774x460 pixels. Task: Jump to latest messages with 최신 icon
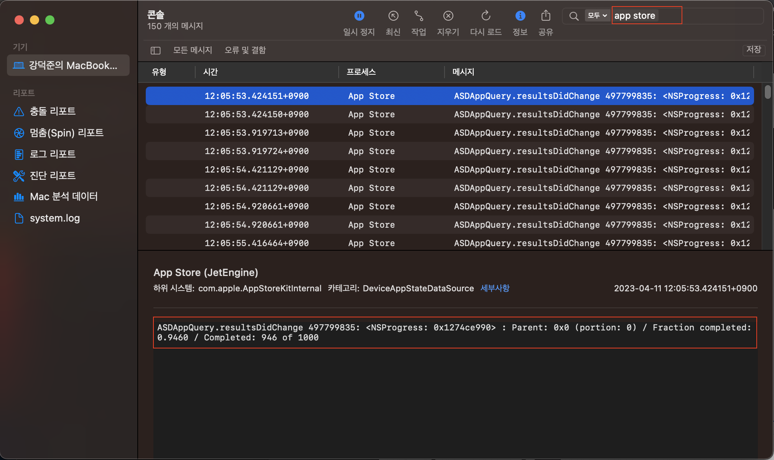393,16
